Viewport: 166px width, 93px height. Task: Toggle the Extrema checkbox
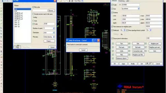[112, 12]
